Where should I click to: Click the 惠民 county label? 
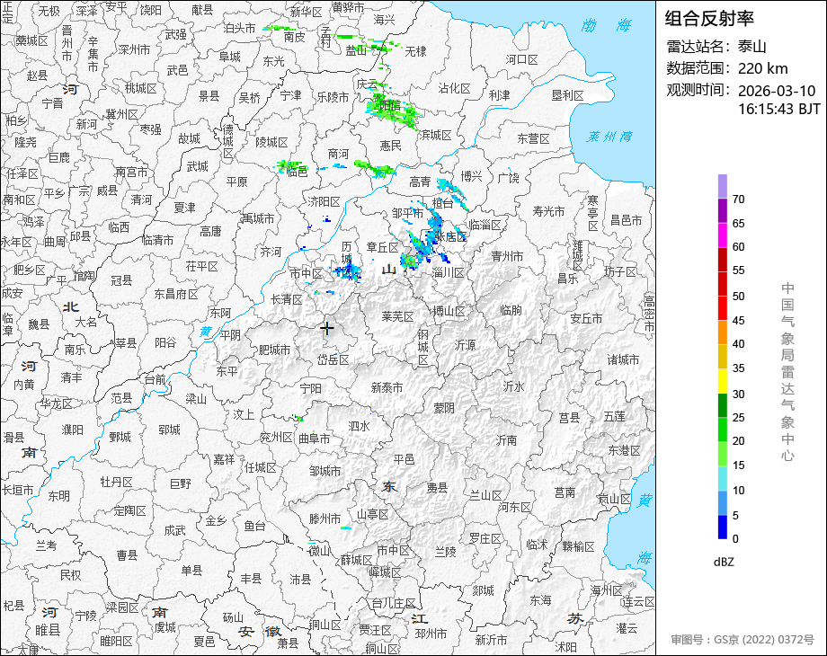pos(390,146)
